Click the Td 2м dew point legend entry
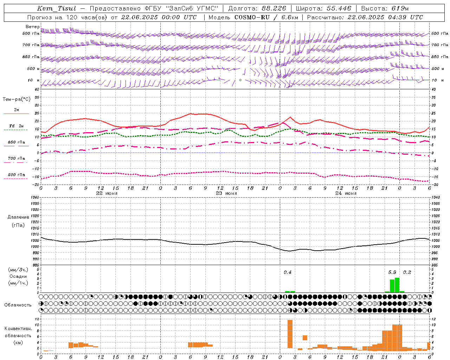 coord(17,127)
